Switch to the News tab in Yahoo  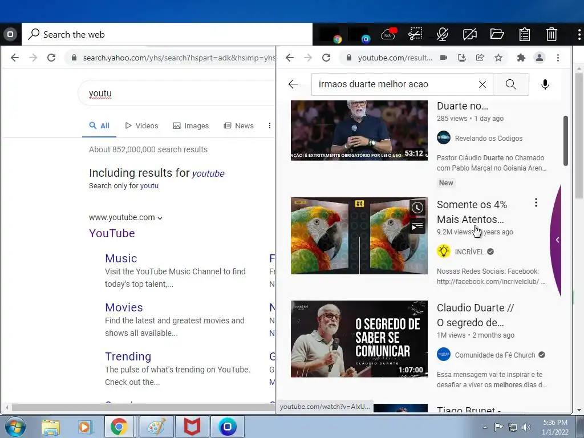pos(239,126)
